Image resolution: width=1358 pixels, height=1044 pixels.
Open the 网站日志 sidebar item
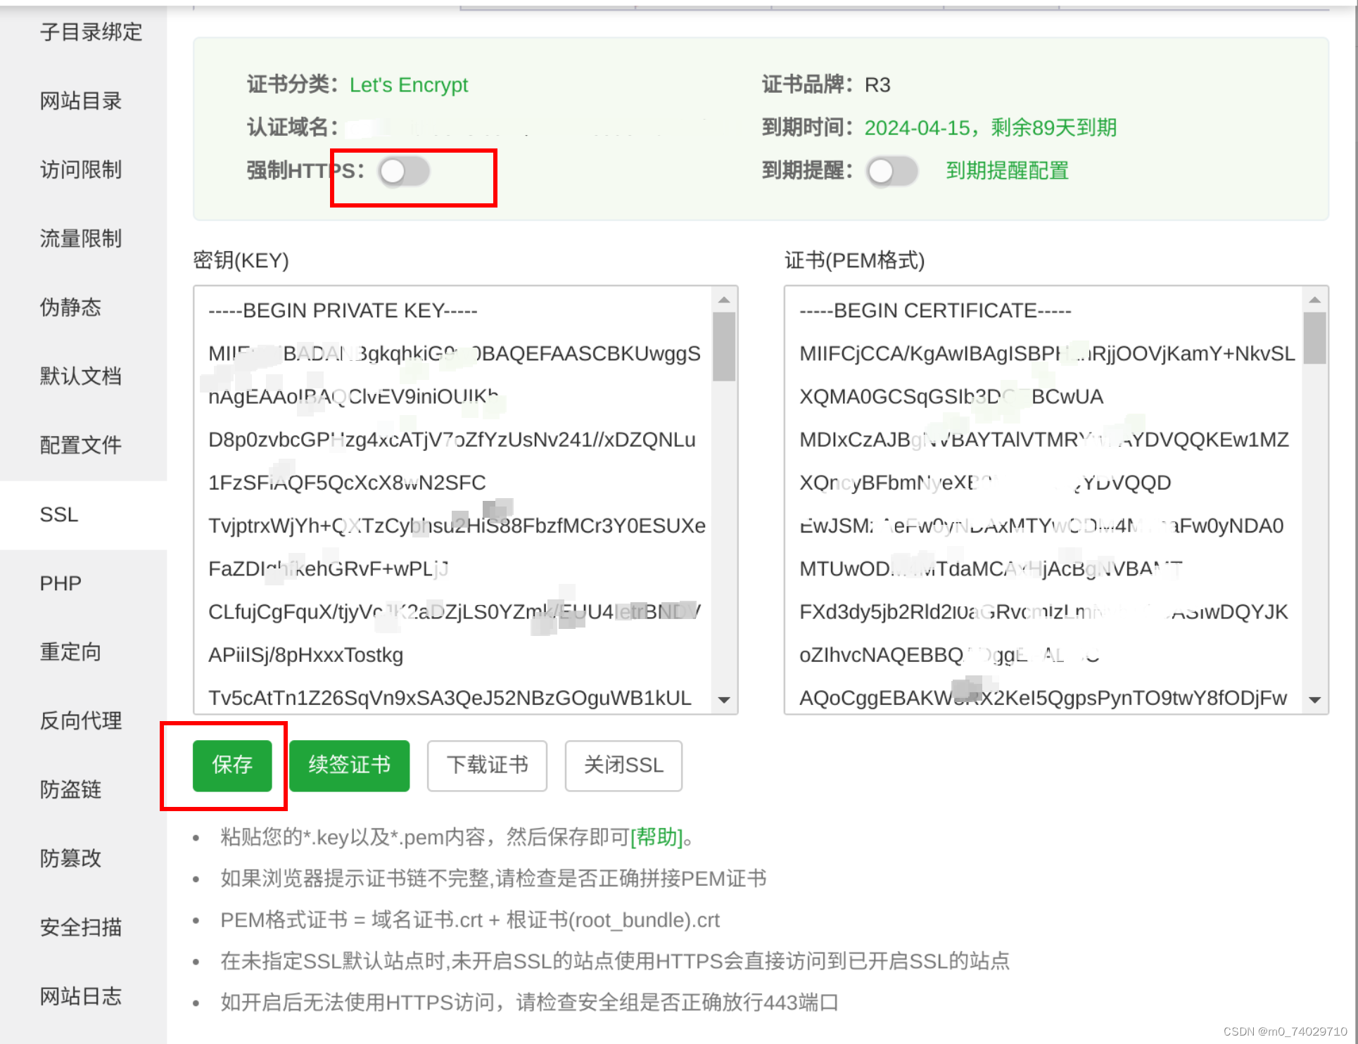point(80,996)
